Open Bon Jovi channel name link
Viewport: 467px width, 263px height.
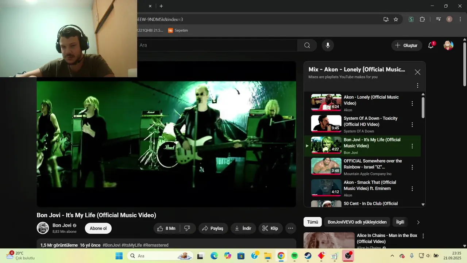tap(62, 225)
